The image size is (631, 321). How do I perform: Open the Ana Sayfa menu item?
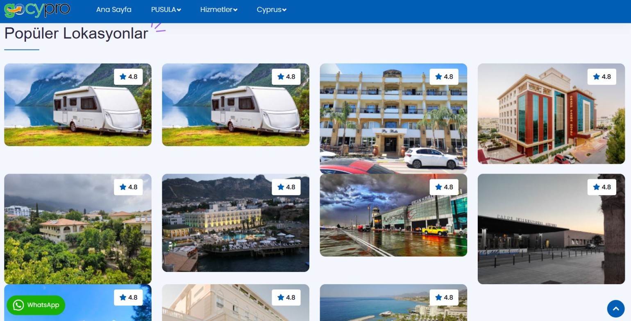114,9
